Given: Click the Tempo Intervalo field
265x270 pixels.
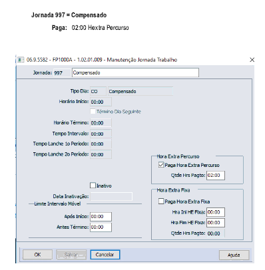Looking at the screenshot, I should (x=101, y=134).
